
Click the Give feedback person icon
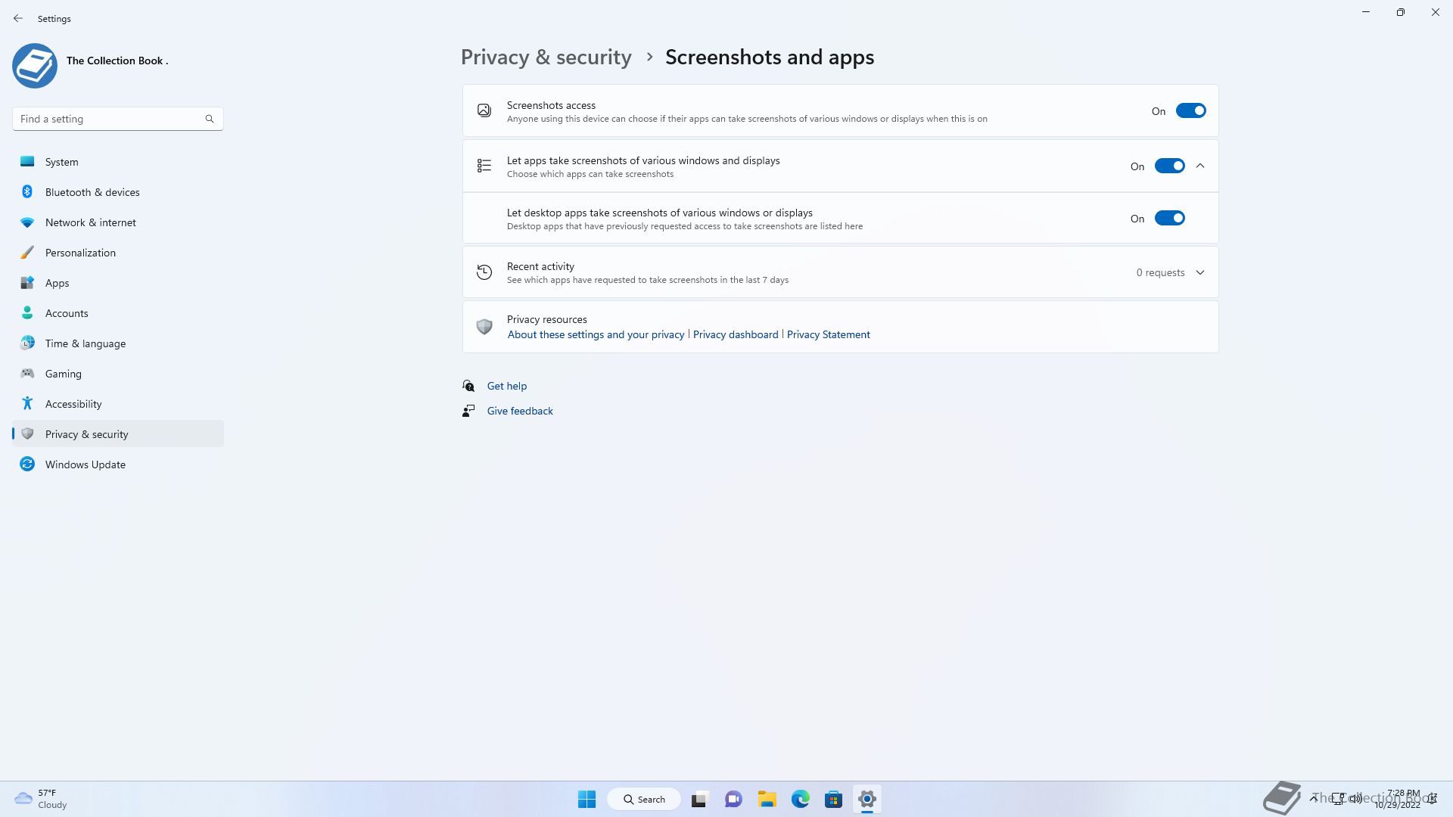point(468,411)
